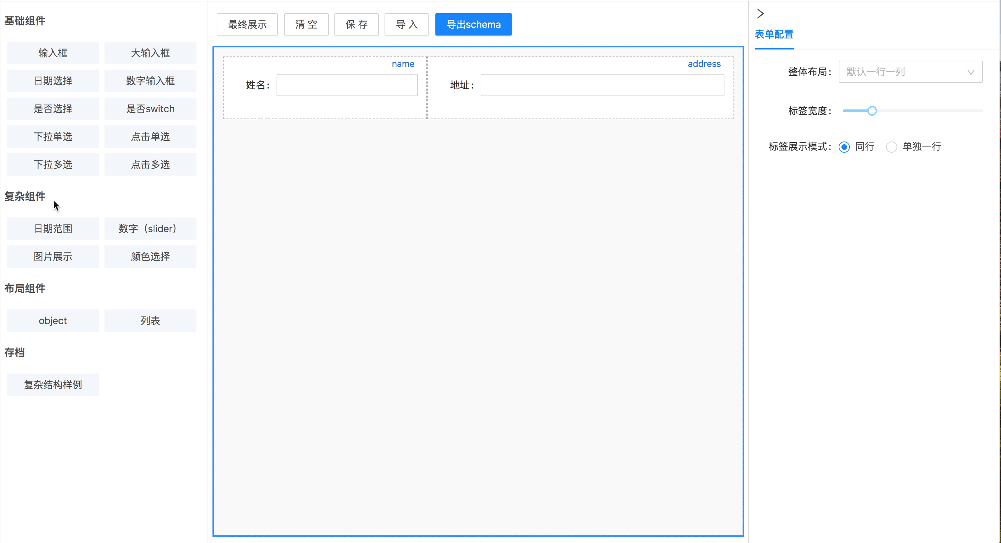Click the dropdown chevron in 整体布局
Viewport: 1001px width, 543px height.
(x=970, y=72)
